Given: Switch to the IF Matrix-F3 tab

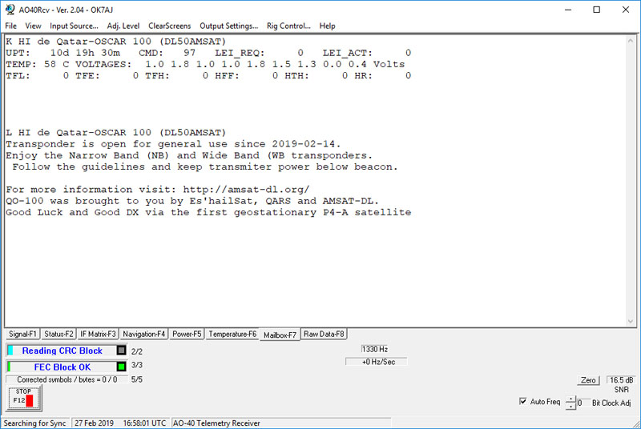Looking at the screenshot, I should pos(98,334).
